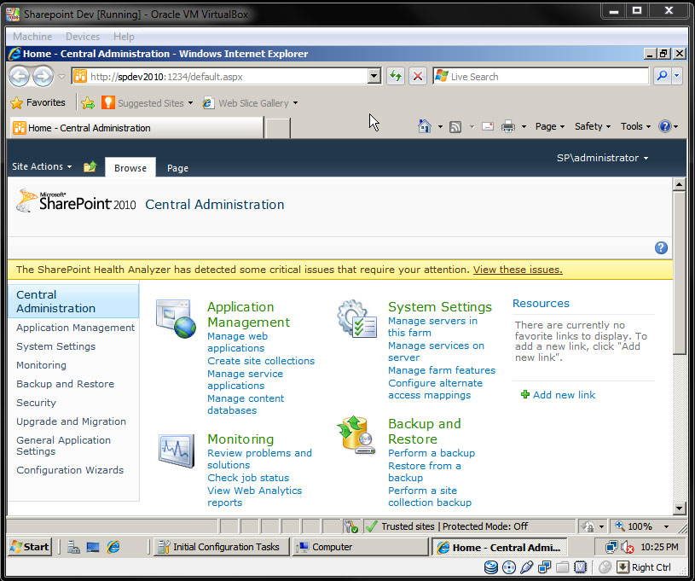Switch to Initial Configuration Tasks taskbar window
This screenshot has width=695, height=581.
(221, 547)
